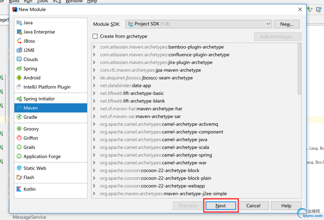Choose the Android robot icon
Screen dimensions: 324x220
tap(19, 78)
